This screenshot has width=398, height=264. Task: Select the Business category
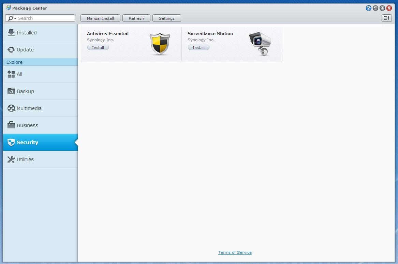[41, 125]
